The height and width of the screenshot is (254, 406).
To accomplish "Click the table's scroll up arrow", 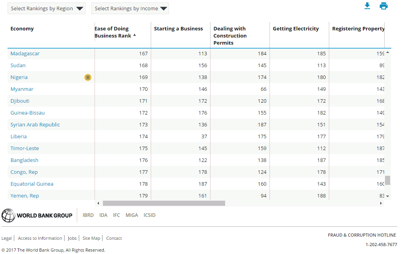I will tap(388, 53).
